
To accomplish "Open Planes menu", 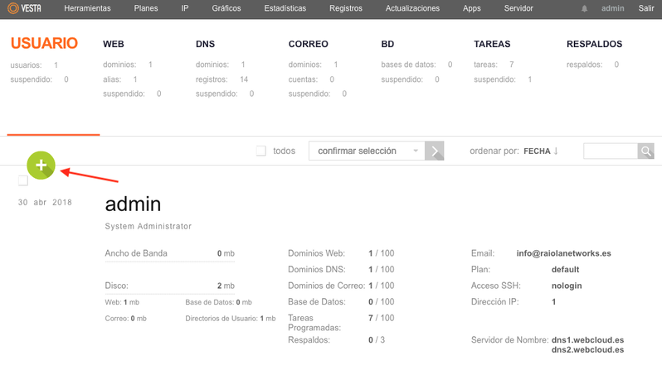I will pyautogui.click(x=146, y=8).
